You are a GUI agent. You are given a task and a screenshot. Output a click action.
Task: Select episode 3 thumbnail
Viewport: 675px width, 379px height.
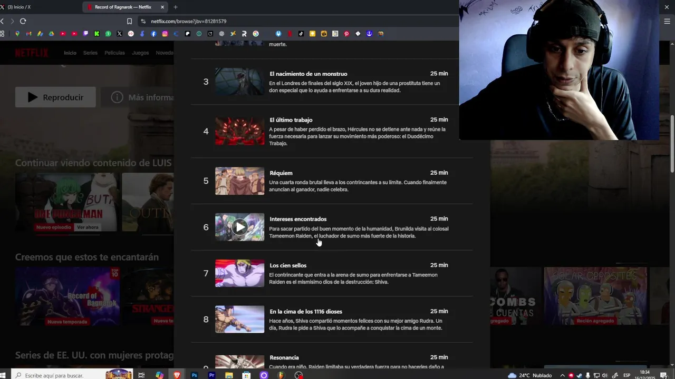240,82
